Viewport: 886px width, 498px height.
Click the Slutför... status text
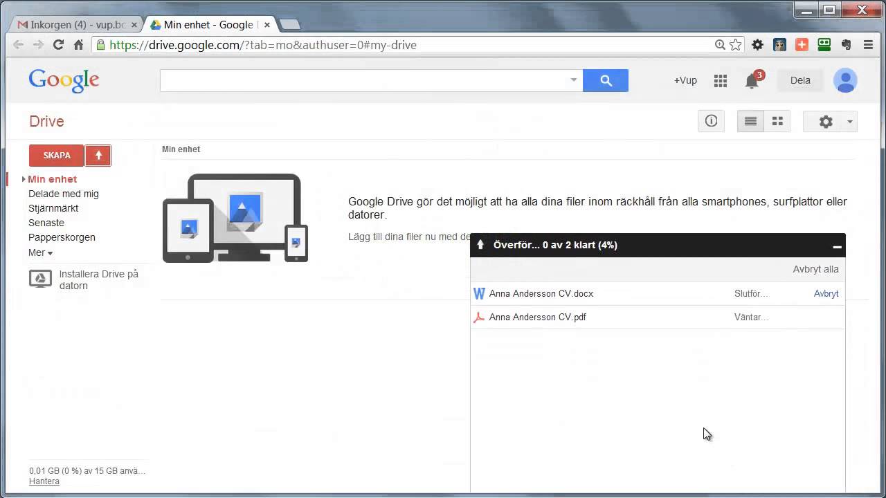pyautogui.click(x=751, y=294)
